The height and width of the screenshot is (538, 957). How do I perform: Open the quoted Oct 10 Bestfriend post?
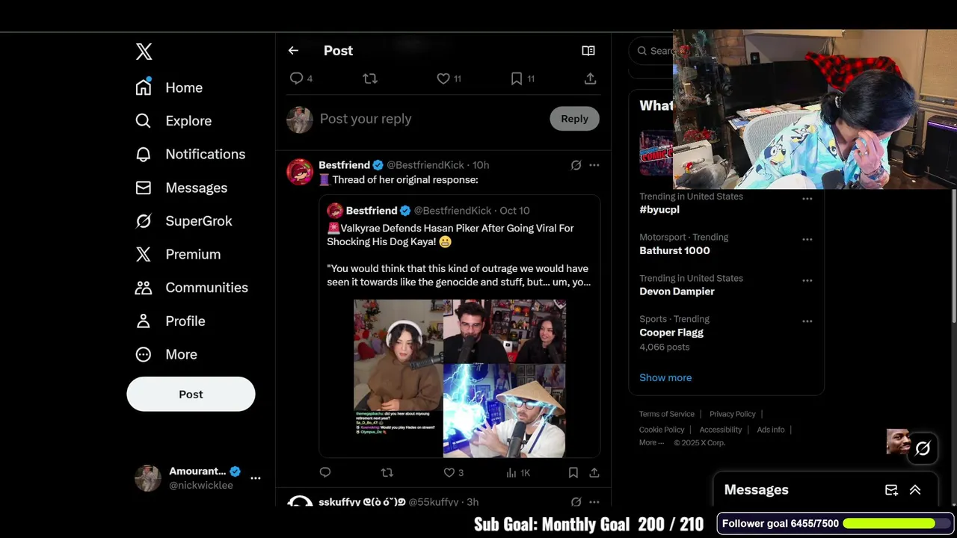[460, 326]
